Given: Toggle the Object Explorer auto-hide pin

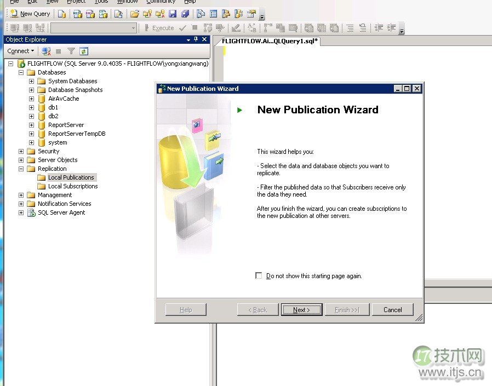Looking at the screenshot, I should tap(196, 39).
